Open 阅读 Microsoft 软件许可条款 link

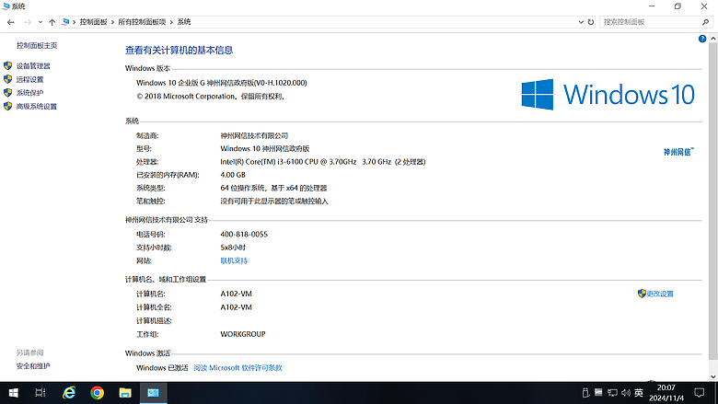(x=238, y=368)
